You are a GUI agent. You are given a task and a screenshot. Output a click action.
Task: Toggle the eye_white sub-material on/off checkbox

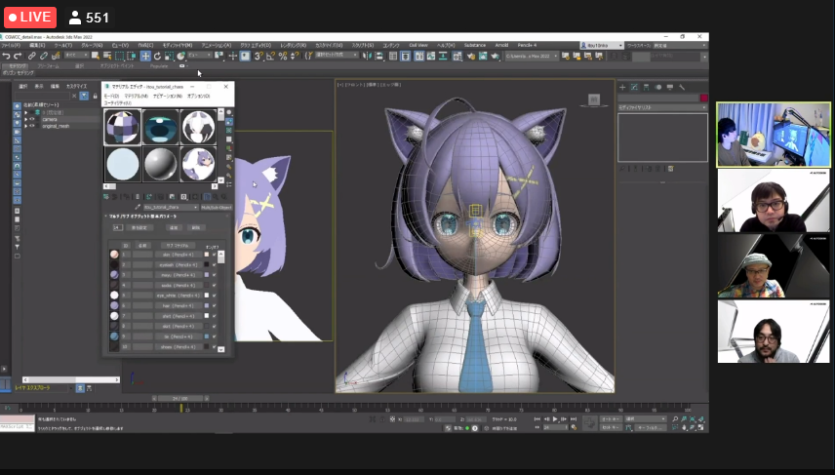pos(214,295)
